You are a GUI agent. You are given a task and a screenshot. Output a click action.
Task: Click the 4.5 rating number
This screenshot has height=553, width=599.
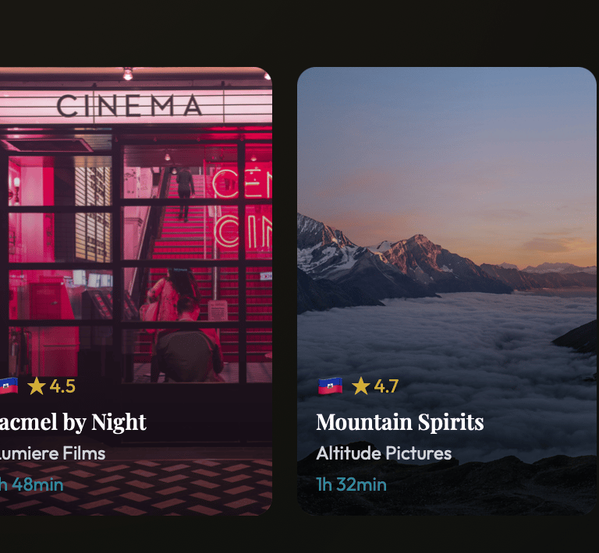(62, 386)
